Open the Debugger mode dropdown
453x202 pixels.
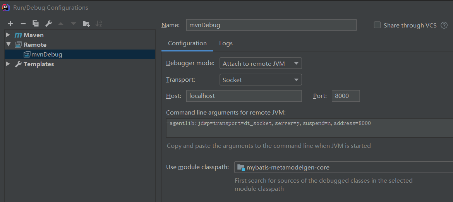pyautogui.click(x=260, y=63)
